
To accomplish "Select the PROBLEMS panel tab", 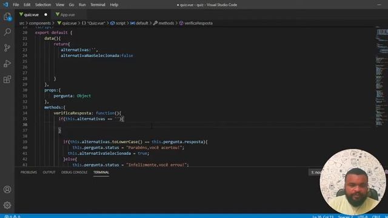I will 28,172.
